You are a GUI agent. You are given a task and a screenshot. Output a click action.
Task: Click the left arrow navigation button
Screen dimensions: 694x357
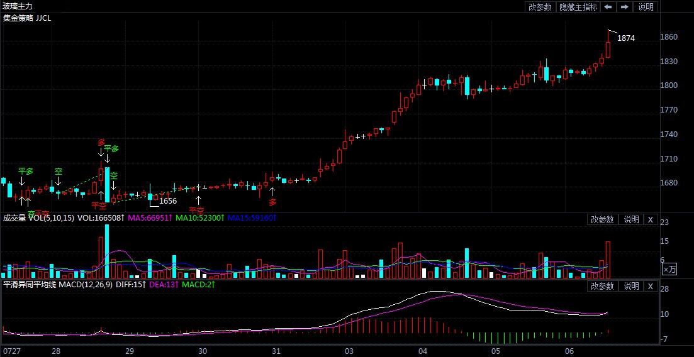tap(608, 7)
